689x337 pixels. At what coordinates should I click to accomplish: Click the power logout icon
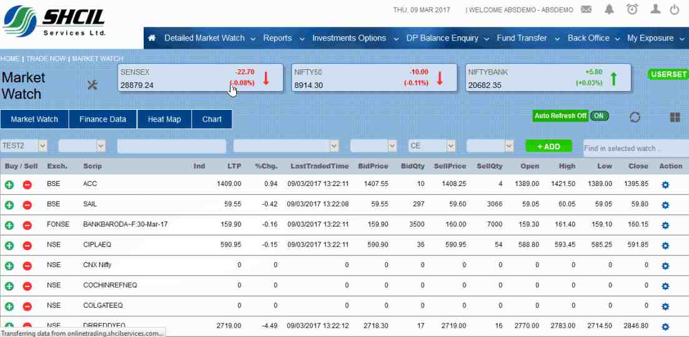click(x=675, y=9)
